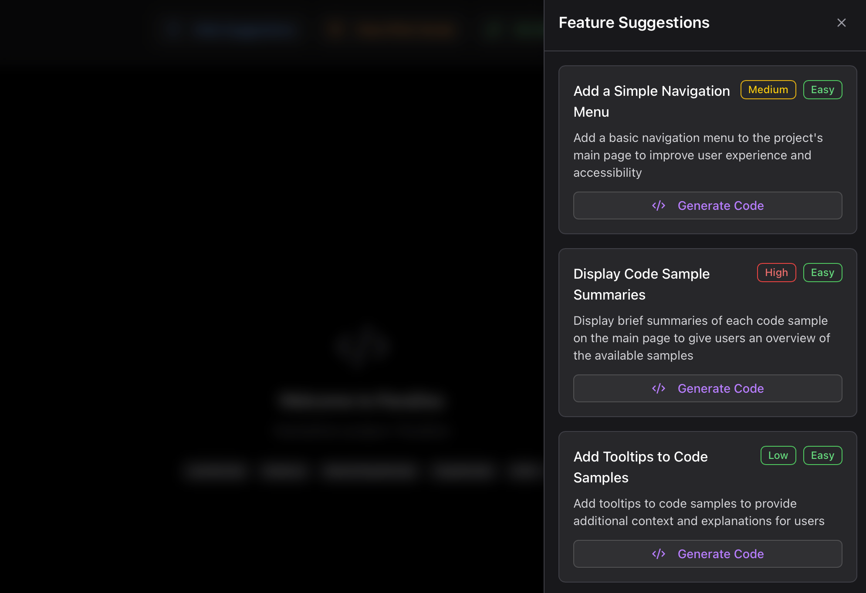Open the Display Code Sample Summaries title
Screen dimensions: 866x593
pos(642,284)
